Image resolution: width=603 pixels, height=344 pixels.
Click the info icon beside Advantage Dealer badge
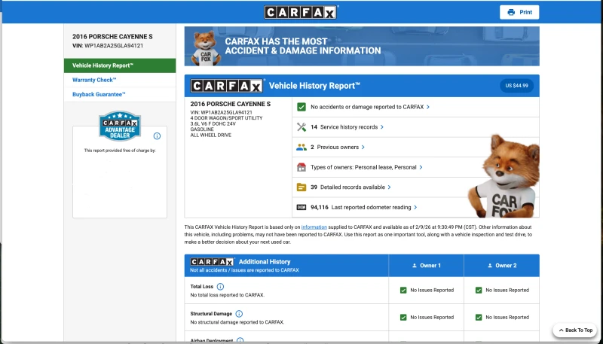point(157,136)
